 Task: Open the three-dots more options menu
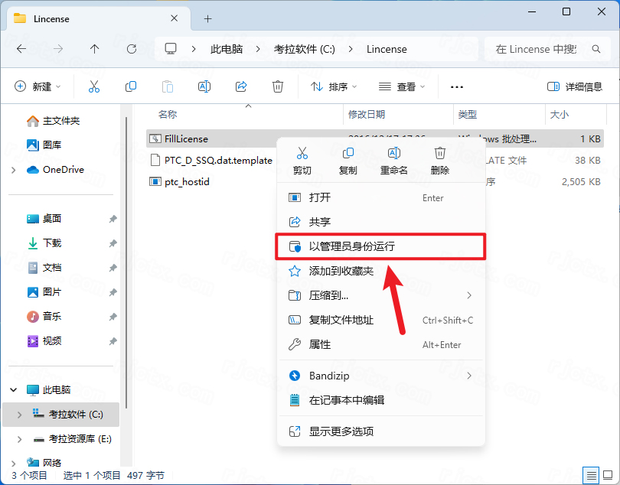click(457, 87)
